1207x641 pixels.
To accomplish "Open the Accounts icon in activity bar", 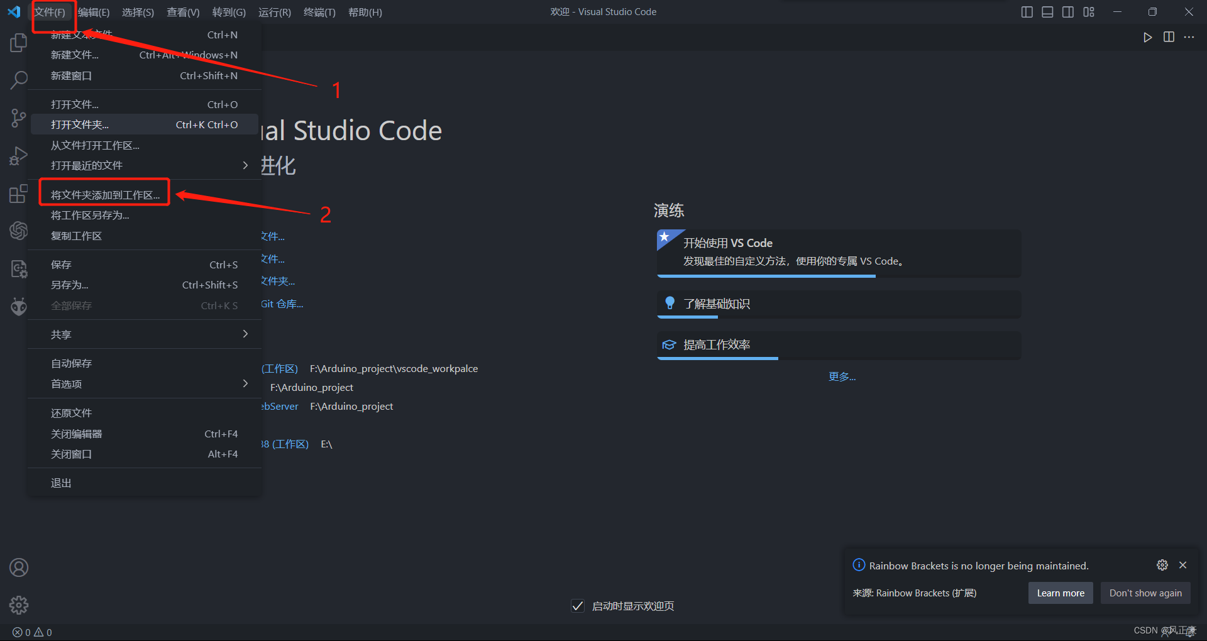I will [19, 567].
